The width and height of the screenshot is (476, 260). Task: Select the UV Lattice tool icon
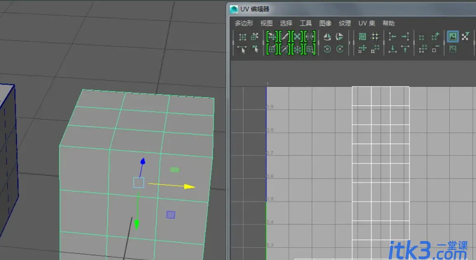[x=242, y=37]
